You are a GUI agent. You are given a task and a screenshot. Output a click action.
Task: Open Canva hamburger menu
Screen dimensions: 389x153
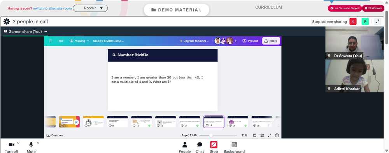coord(51,41)
